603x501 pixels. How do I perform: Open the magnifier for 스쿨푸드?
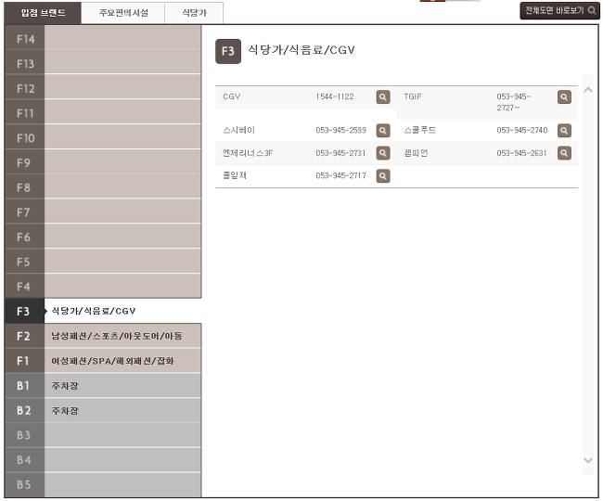pyautogui.click(x=564, y=130)
